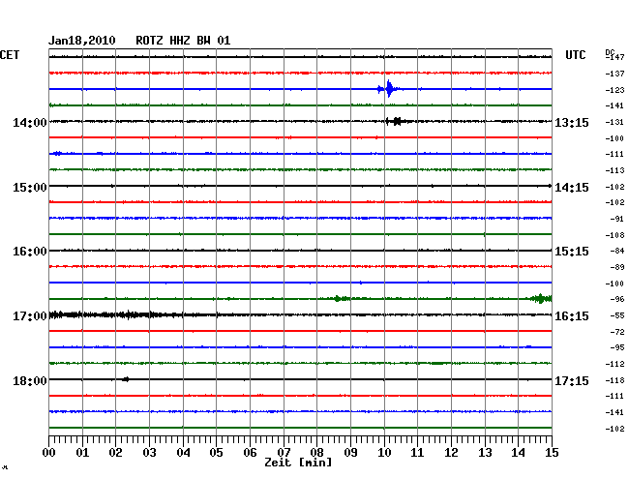Image resolution: width=629 pixels, height=478 pixels.
Task: Click the 06 minute axis tick label
Action: pos(250,453)
